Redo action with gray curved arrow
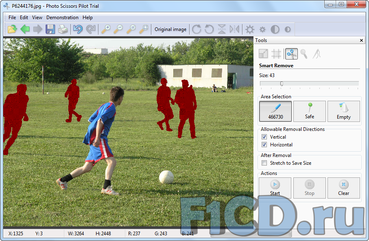Screen dimensions: 369x241 91,29
